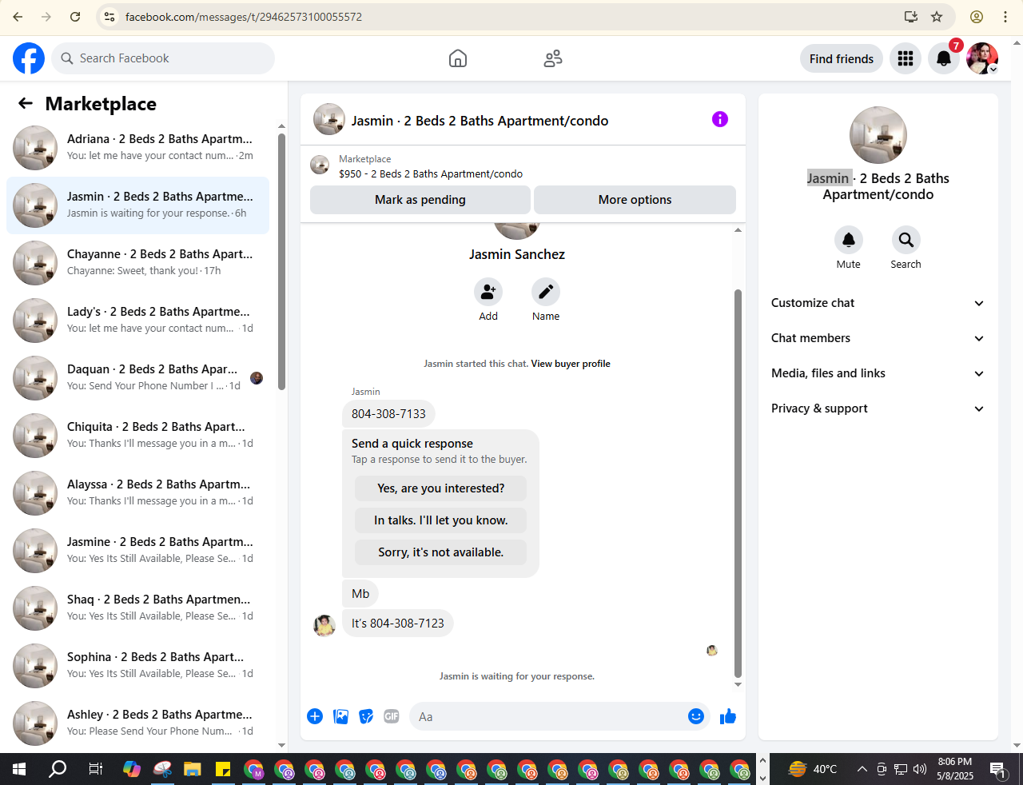Open Alayssa's conversation
This screenshot has height=785, width=1023.
pos(137,493)
